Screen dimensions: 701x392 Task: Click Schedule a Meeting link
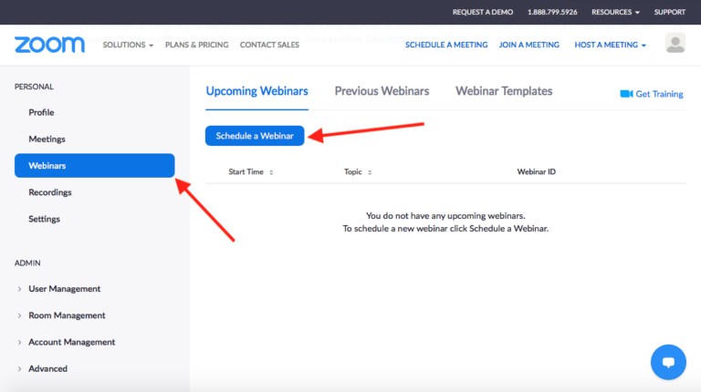446,45
